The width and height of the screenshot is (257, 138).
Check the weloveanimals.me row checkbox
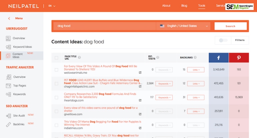56,70
